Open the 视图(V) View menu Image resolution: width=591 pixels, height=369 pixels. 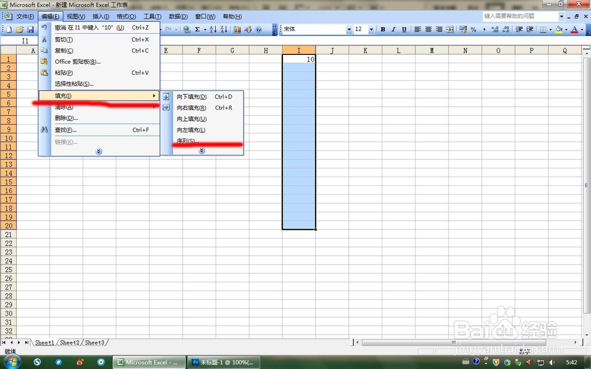(76, 17)
